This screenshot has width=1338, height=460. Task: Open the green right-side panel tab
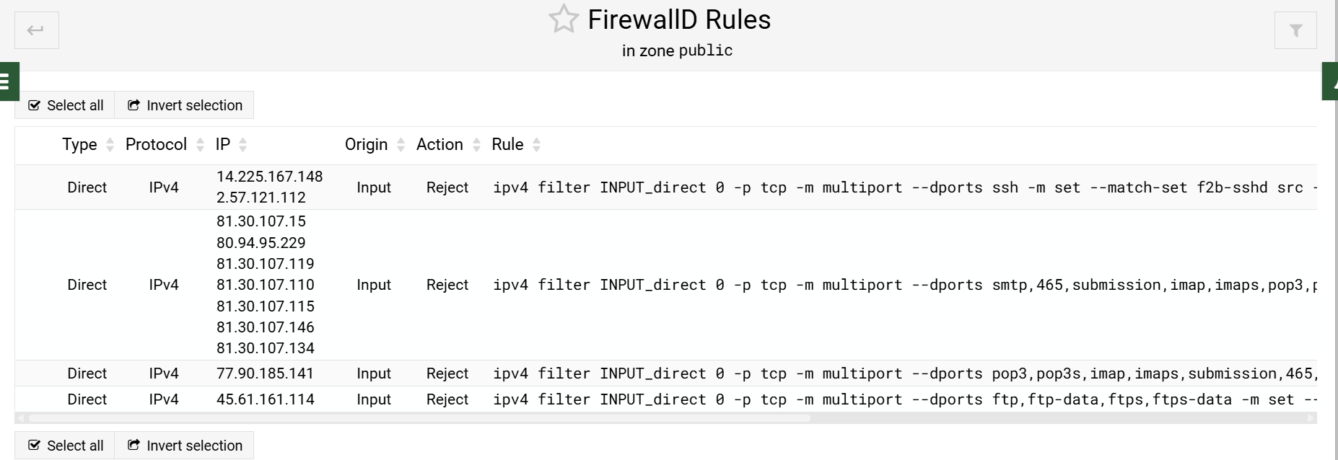(1331, 81)
